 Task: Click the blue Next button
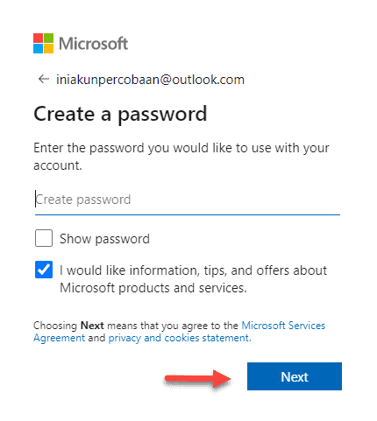click(x=295, y=376)
